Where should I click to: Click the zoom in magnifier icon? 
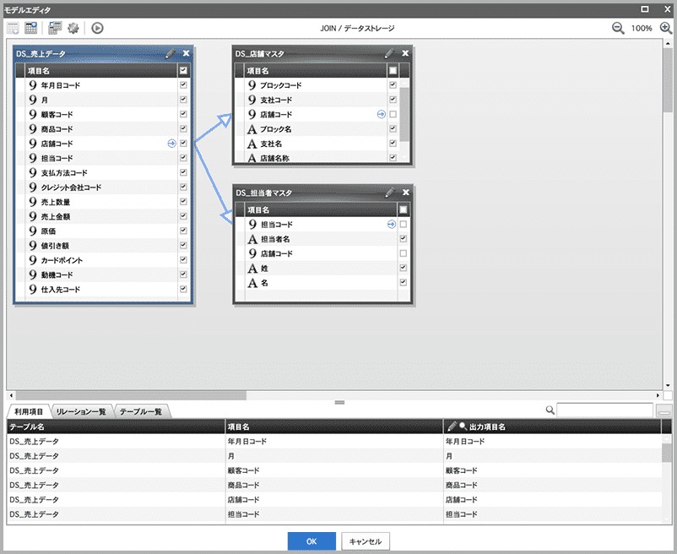pos(666,28)
